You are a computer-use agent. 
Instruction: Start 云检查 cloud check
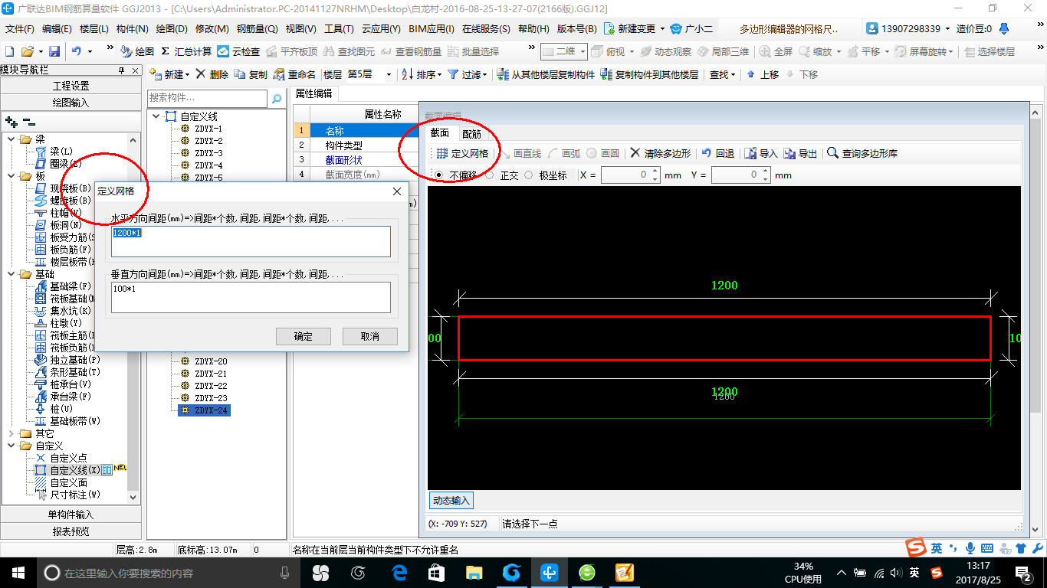click(238, 51)
